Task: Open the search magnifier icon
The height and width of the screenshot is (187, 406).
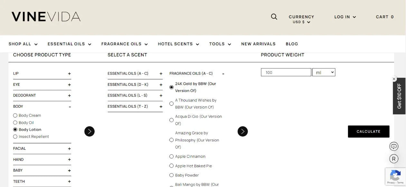Action: pos(274,17)
